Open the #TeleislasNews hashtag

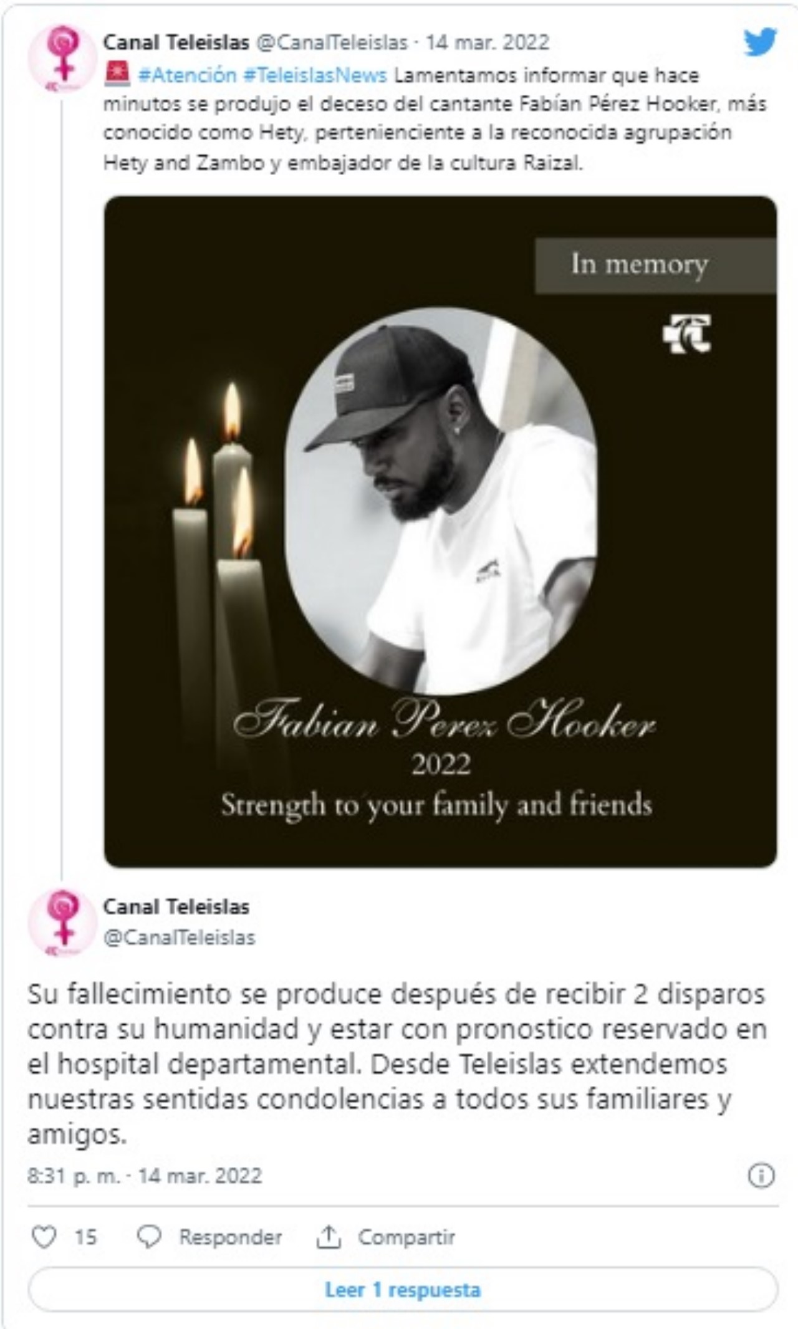click(315, 75)
